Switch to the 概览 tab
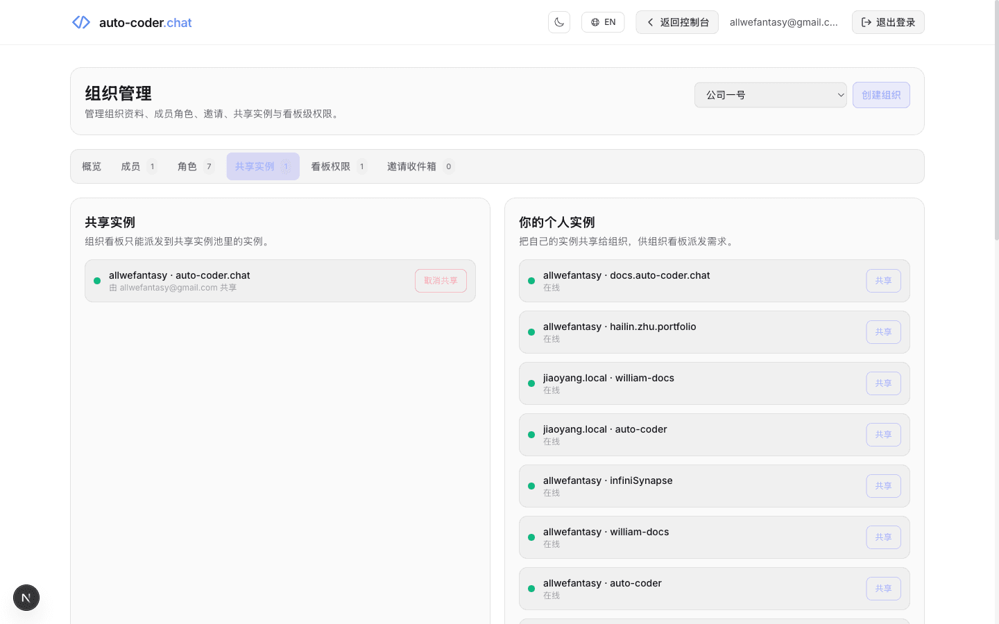This screenshot has height=624, width=999. [91, 166]
